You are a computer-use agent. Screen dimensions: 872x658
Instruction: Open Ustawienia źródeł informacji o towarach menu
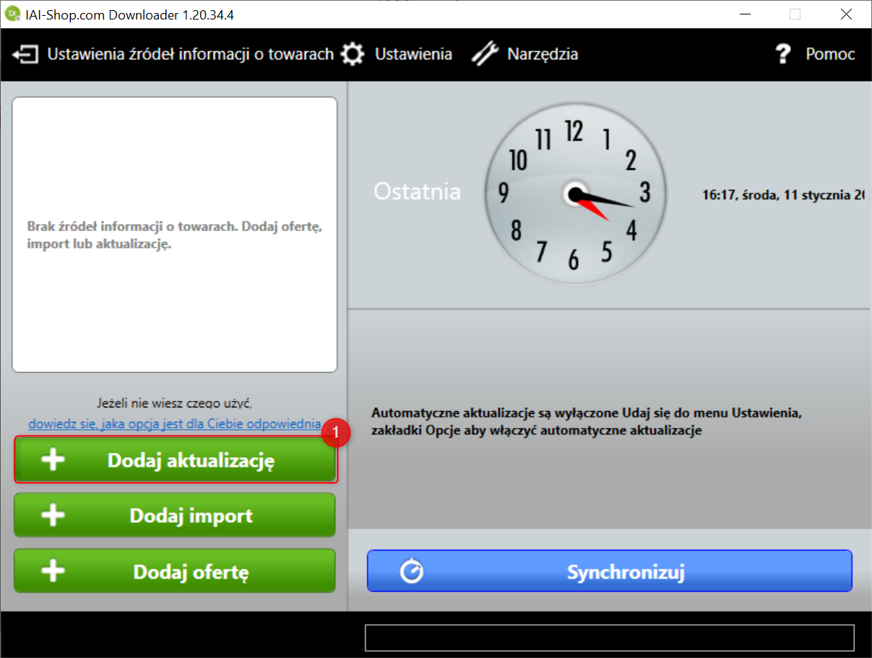(x=190, y=54)
